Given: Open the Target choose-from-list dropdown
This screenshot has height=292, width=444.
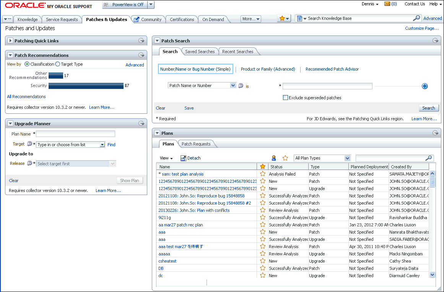Looking at the screenshot, I should 102,144.
